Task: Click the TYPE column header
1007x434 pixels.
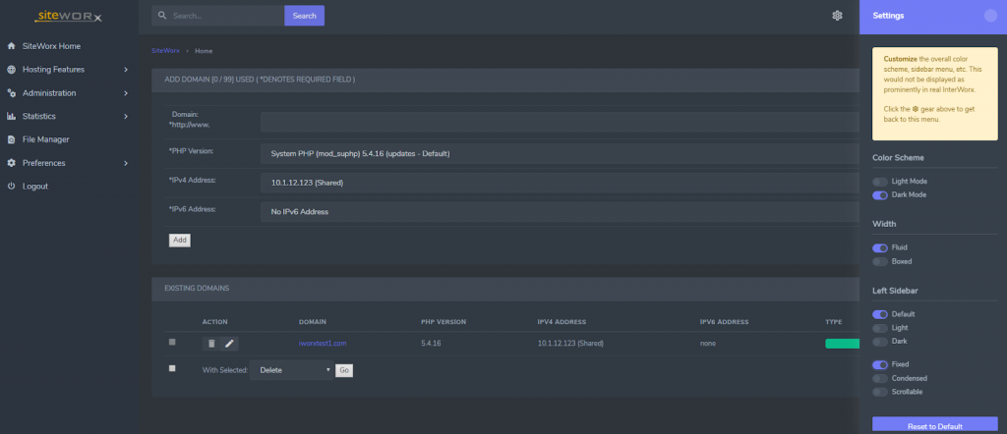Action: (834, 322)
